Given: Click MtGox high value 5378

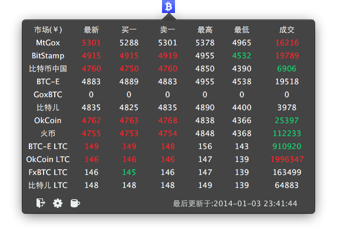Looking at the screenshot, I should coord(205,43).
